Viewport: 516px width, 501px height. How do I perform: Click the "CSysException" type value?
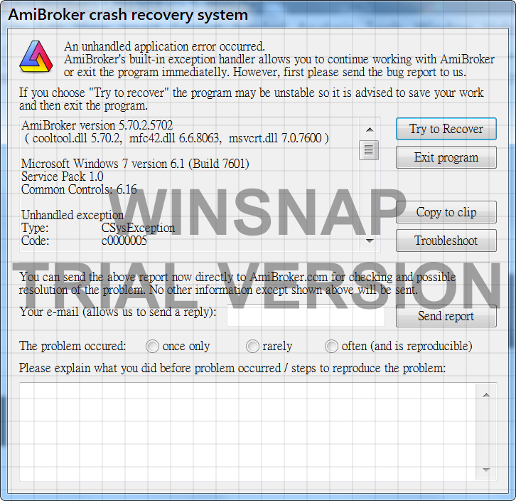click(138, 228)
